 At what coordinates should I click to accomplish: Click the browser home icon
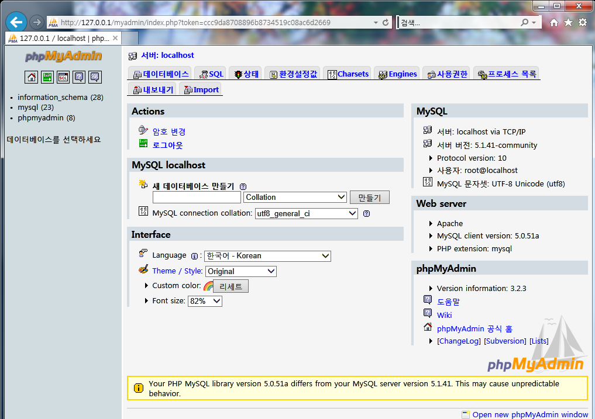554,22
